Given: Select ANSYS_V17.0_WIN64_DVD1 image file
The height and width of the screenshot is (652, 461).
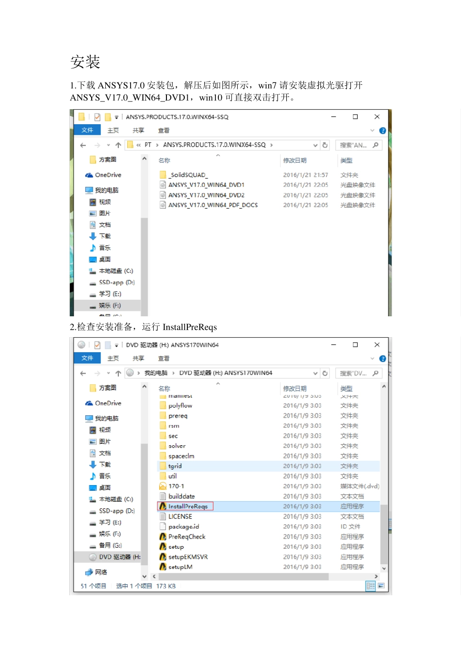Looking at the screenshot, I should (206, 185).
